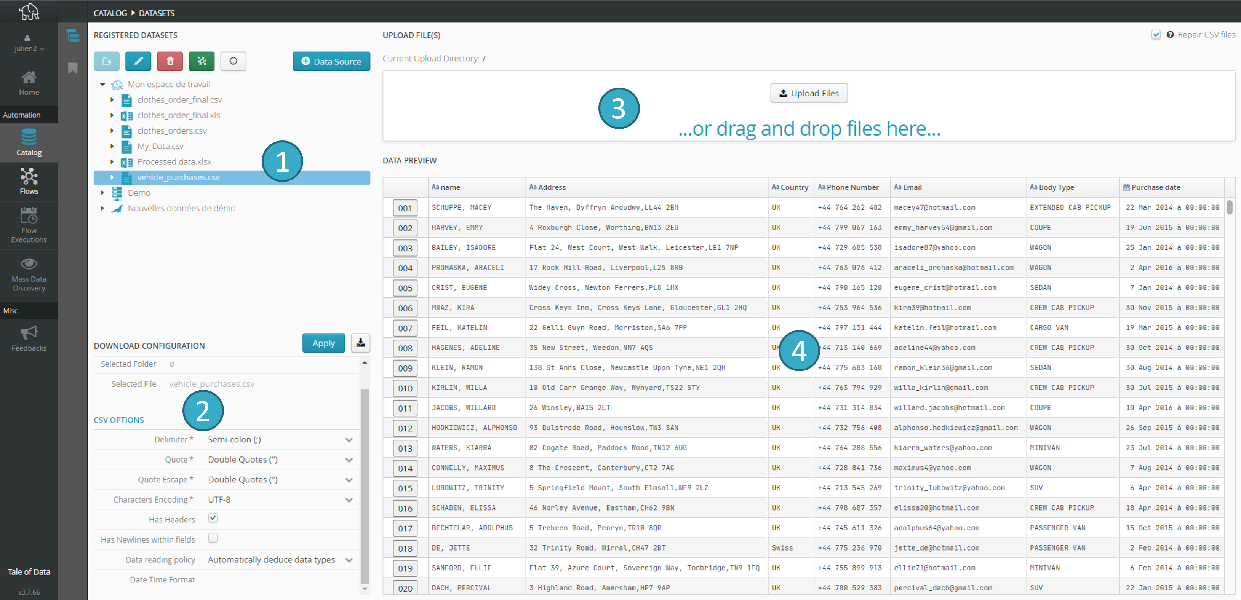Click the Upload Files button
The width and height of the screenshot is (1241, 600).
(809, 93)
